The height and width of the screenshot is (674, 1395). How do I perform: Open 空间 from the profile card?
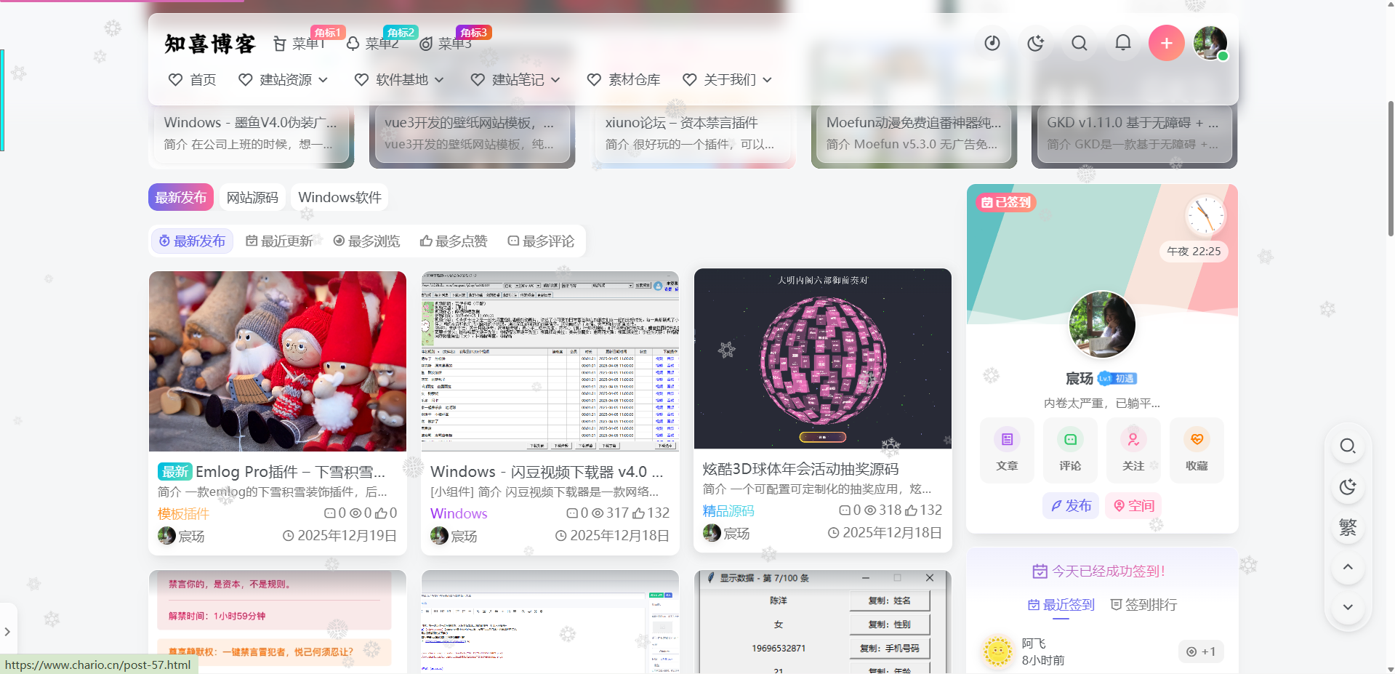click(1133, 505)
